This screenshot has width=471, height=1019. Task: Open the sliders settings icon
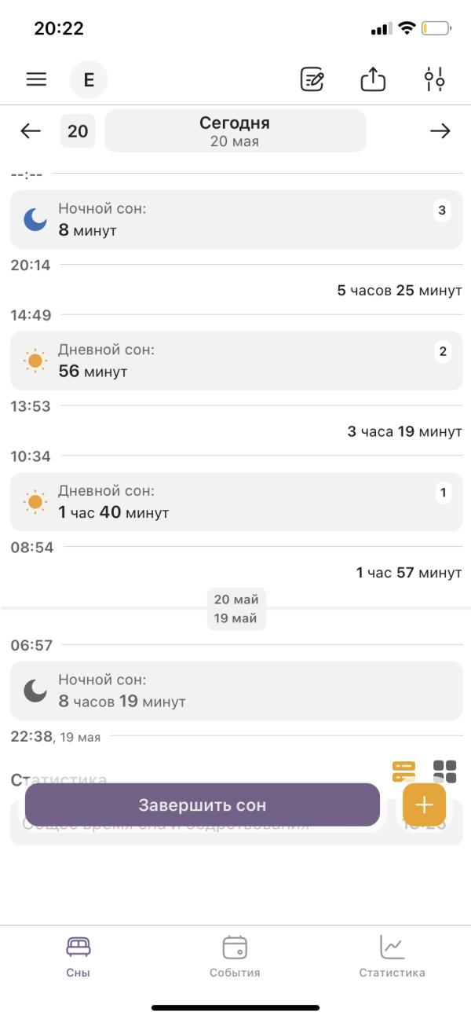(x=434, y=79)
